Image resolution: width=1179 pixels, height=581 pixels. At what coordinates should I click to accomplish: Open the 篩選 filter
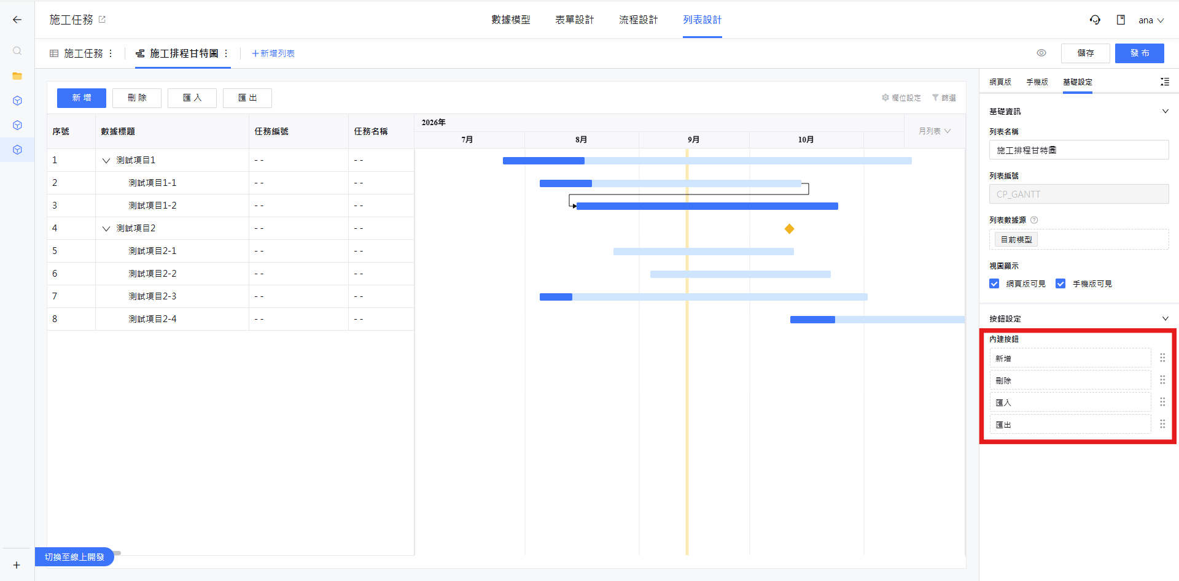point(944,98)
